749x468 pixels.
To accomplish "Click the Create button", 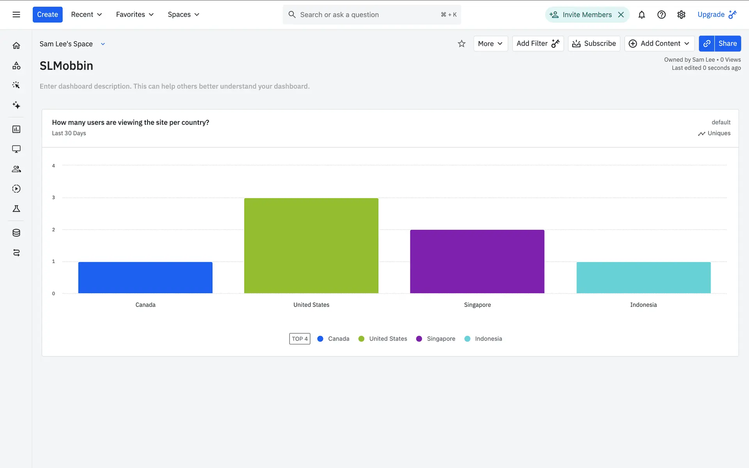I will 47,14.
